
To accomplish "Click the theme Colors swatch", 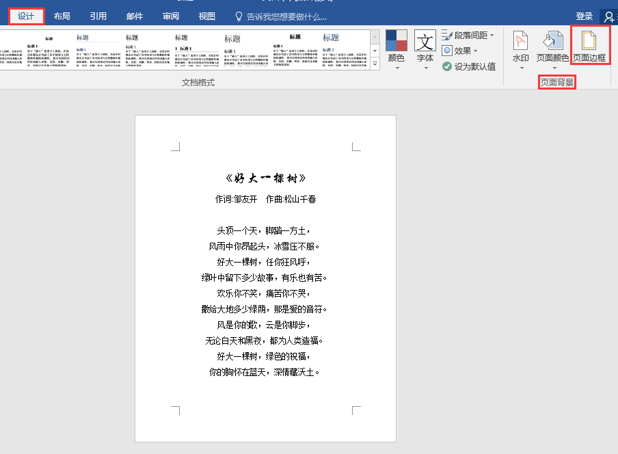I will click(396, 40).
